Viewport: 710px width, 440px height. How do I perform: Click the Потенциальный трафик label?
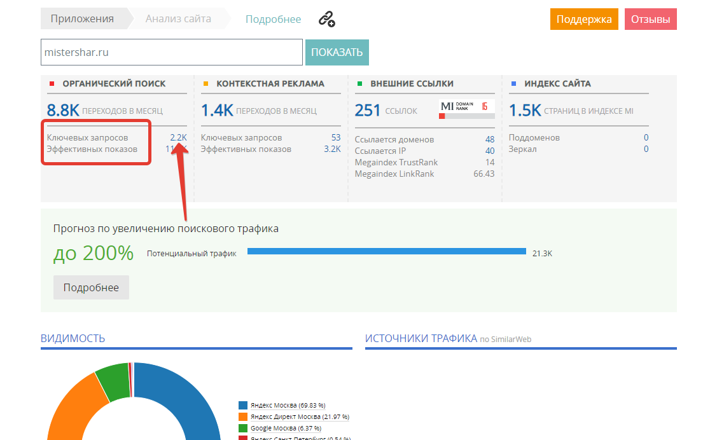click(191, 254)
